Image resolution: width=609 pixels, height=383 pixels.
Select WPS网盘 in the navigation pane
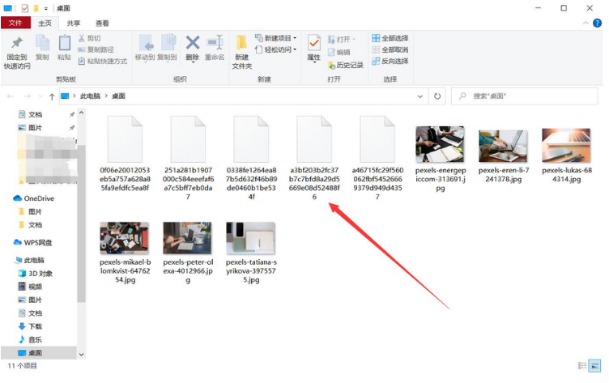point(33,242)
